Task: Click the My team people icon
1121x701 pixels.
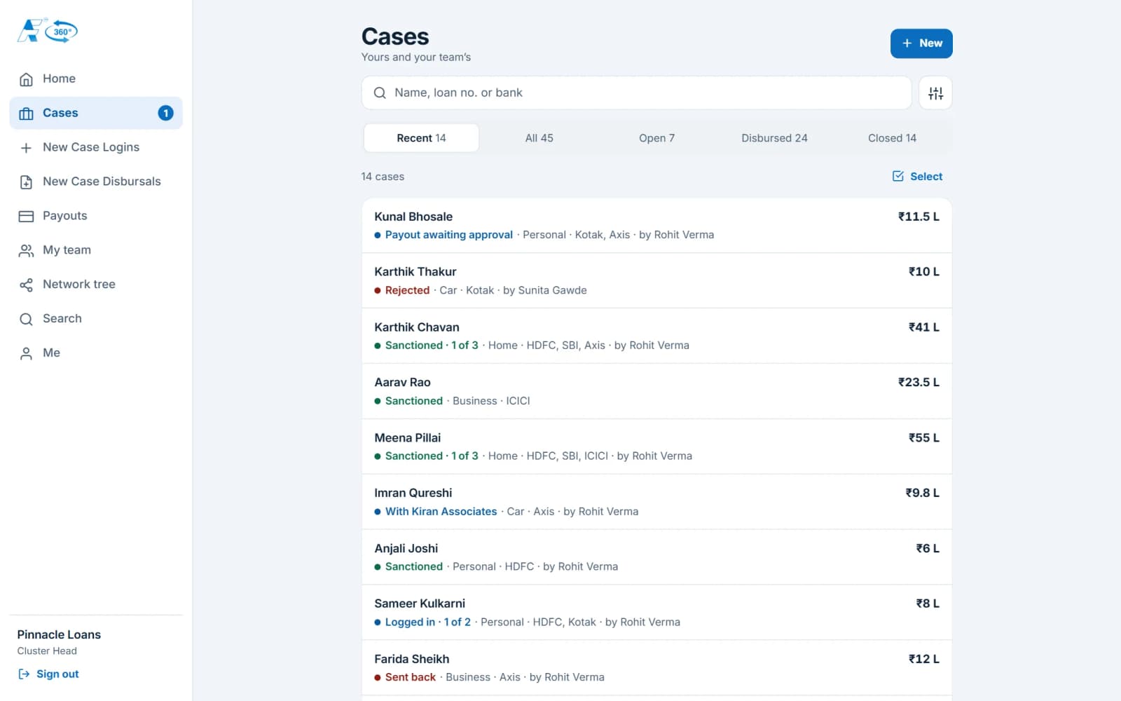Action: point(26,251)
